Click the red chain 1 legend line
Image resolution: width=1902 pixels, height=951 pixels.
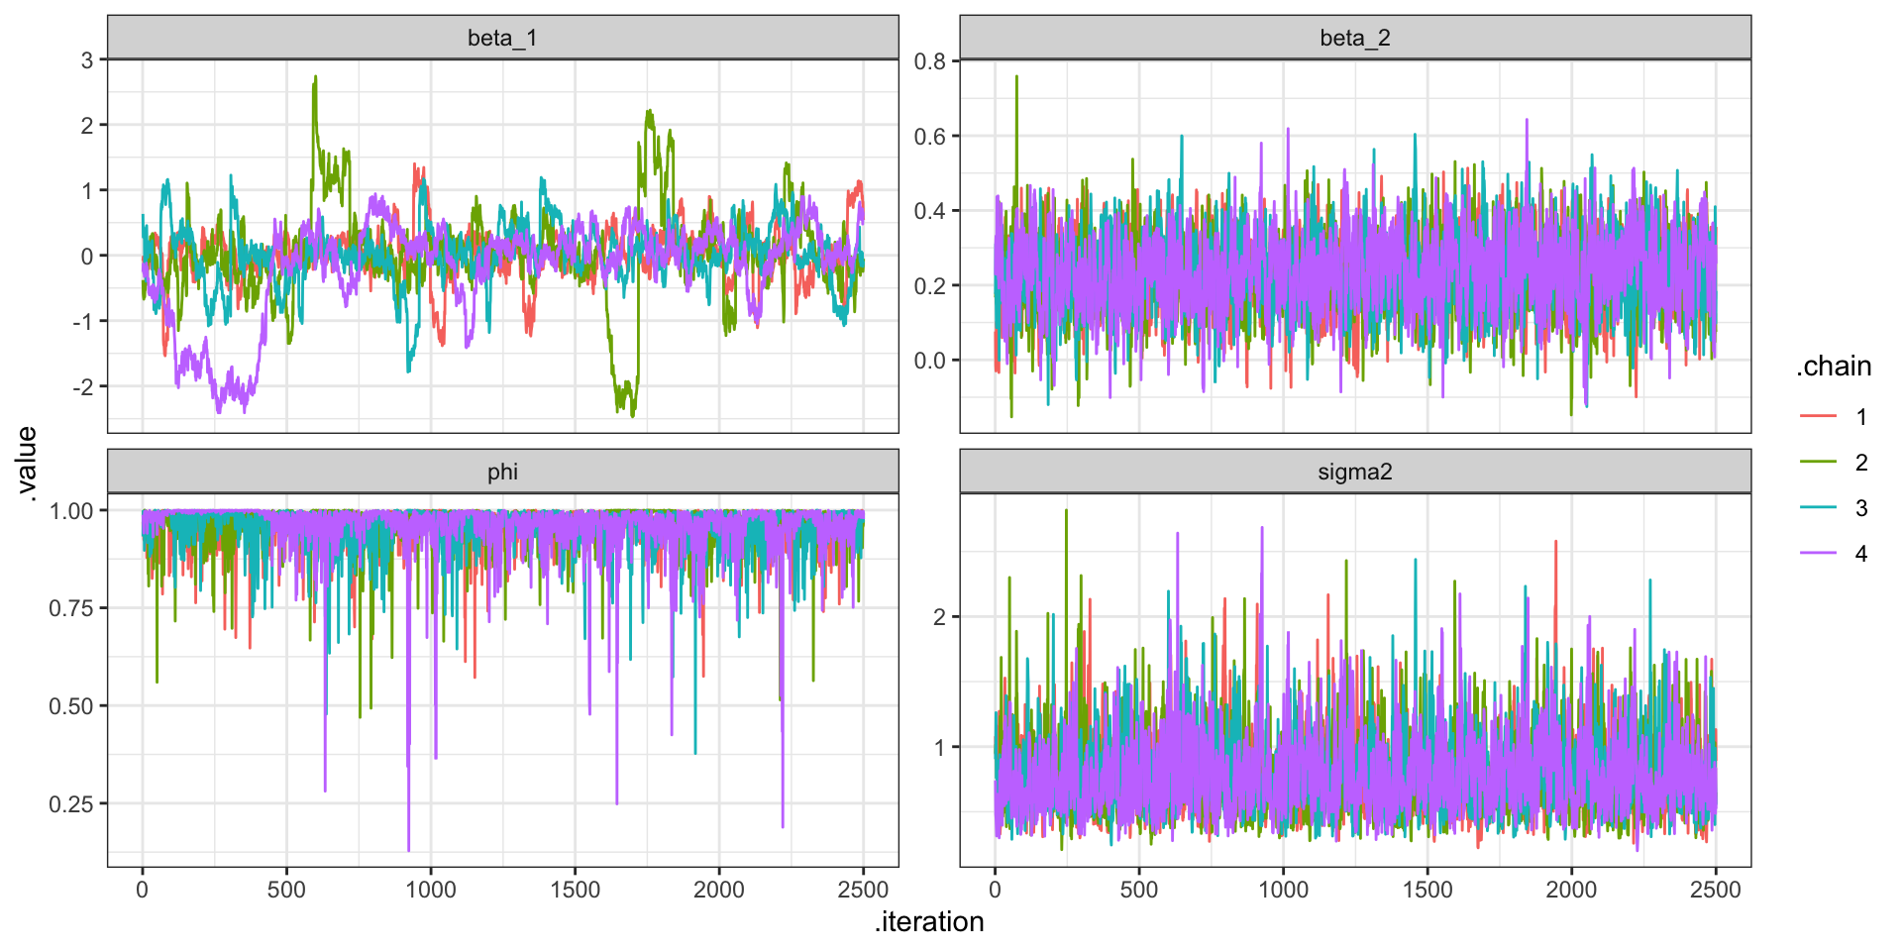coord(1818,417)
